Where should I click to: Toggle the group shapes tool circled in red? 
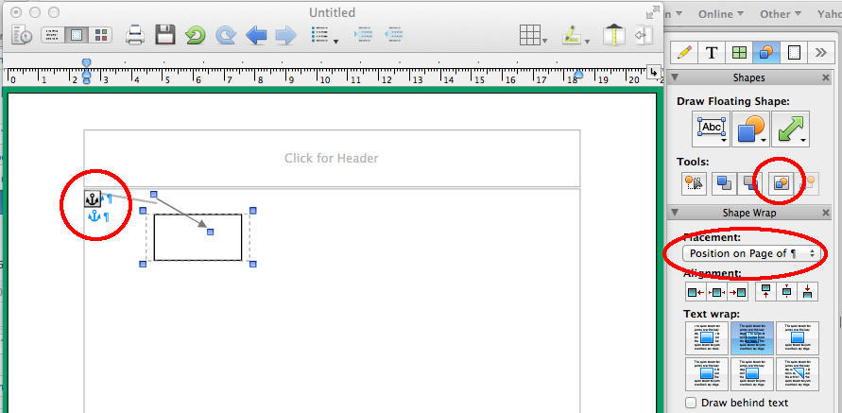(782, 182)
